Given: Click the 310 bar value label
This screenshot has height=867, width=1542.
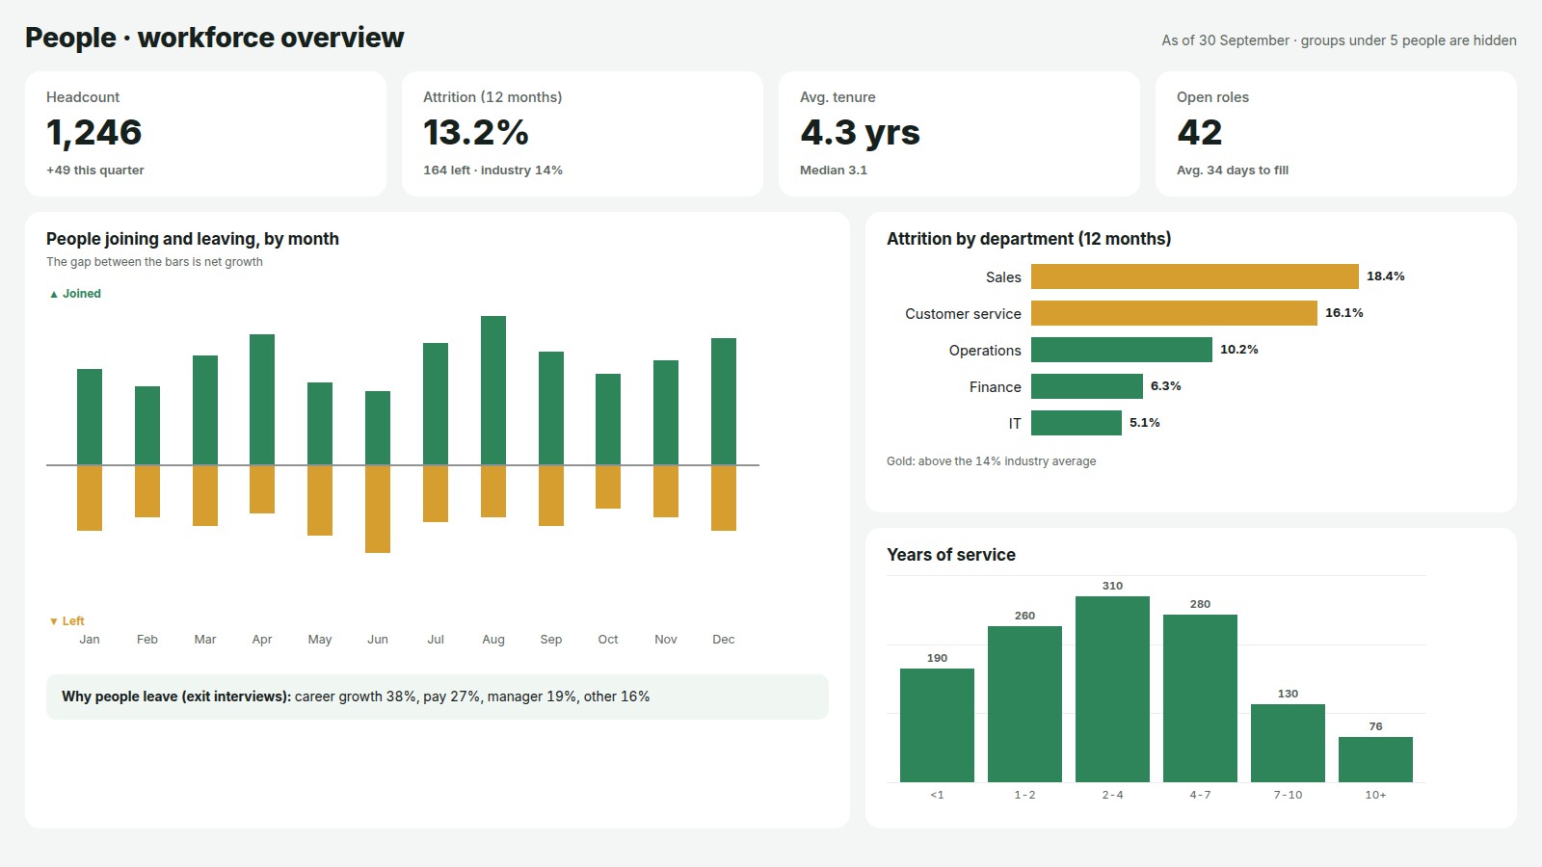Looking at the screenshot, I should (1112, 586).
